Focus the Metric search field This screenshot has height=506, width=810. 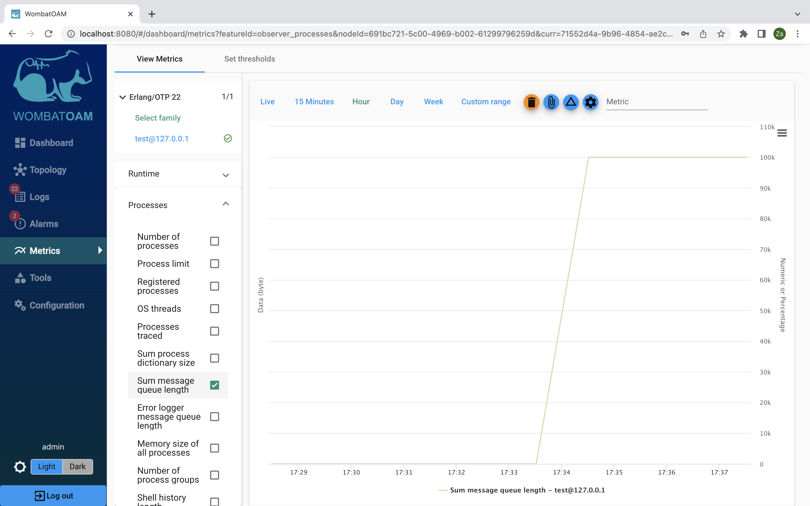pos(657,102)
